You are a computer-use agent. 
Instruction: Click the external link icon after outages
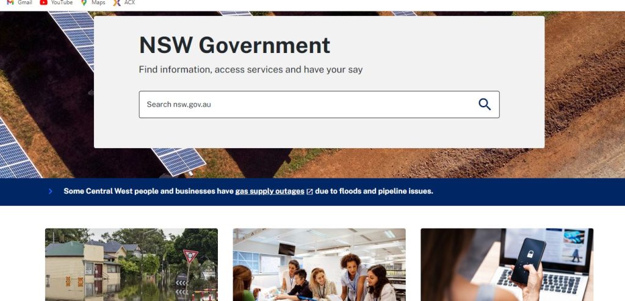coord(309,192)
